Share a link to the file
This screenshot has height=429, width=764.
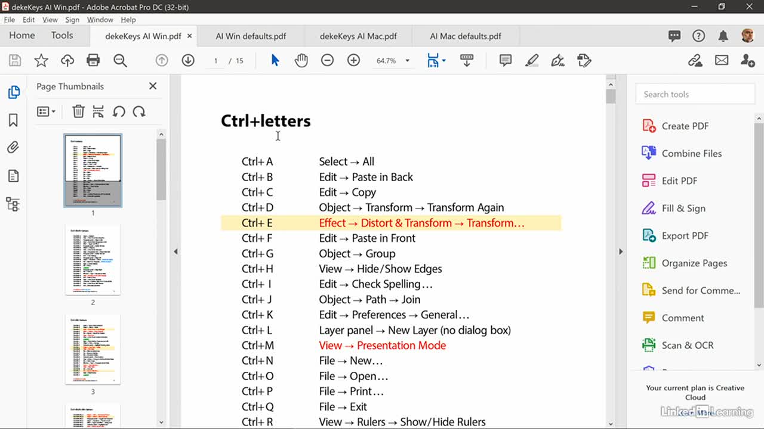click(695, 60)
